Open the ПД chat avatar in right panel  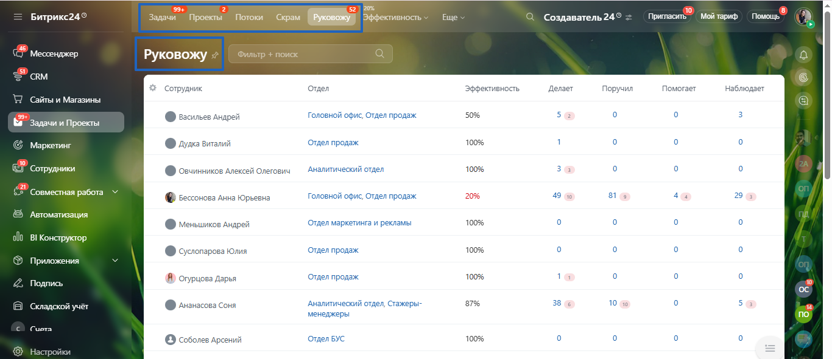(x=804, y=214)
